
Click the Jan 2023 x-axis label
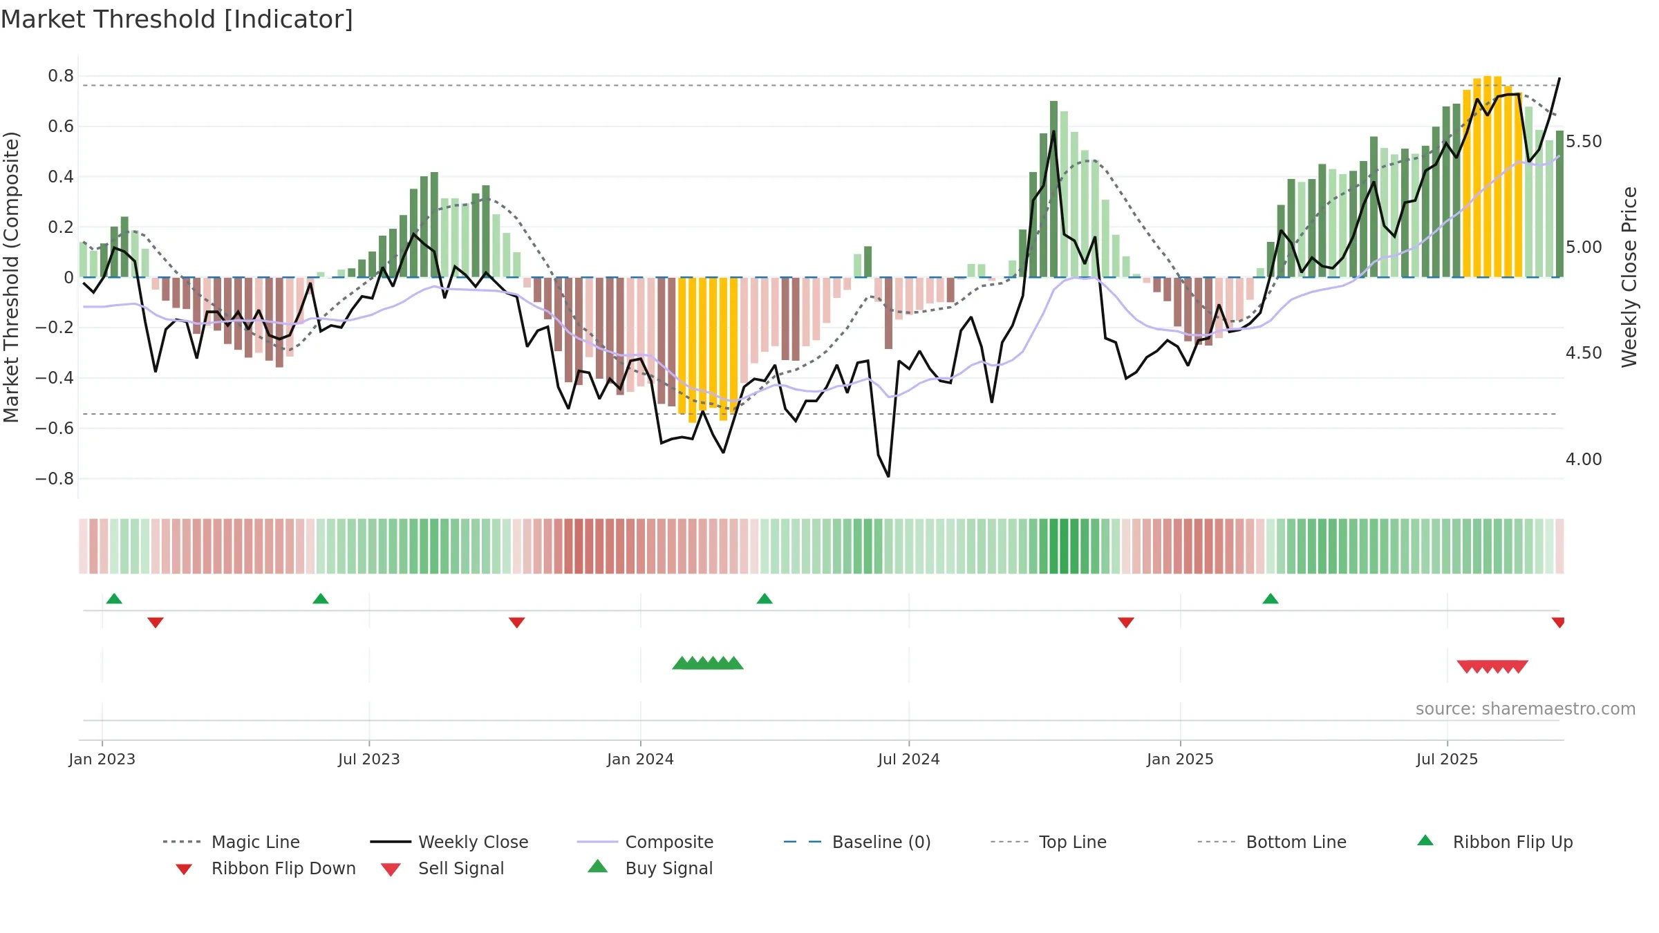[x=102, y=759]
